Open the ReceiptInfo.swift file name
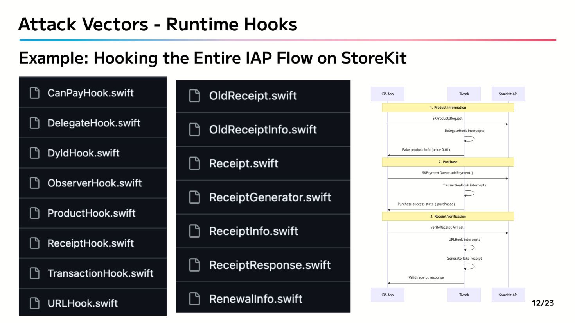575x323 pixels. 254,231
